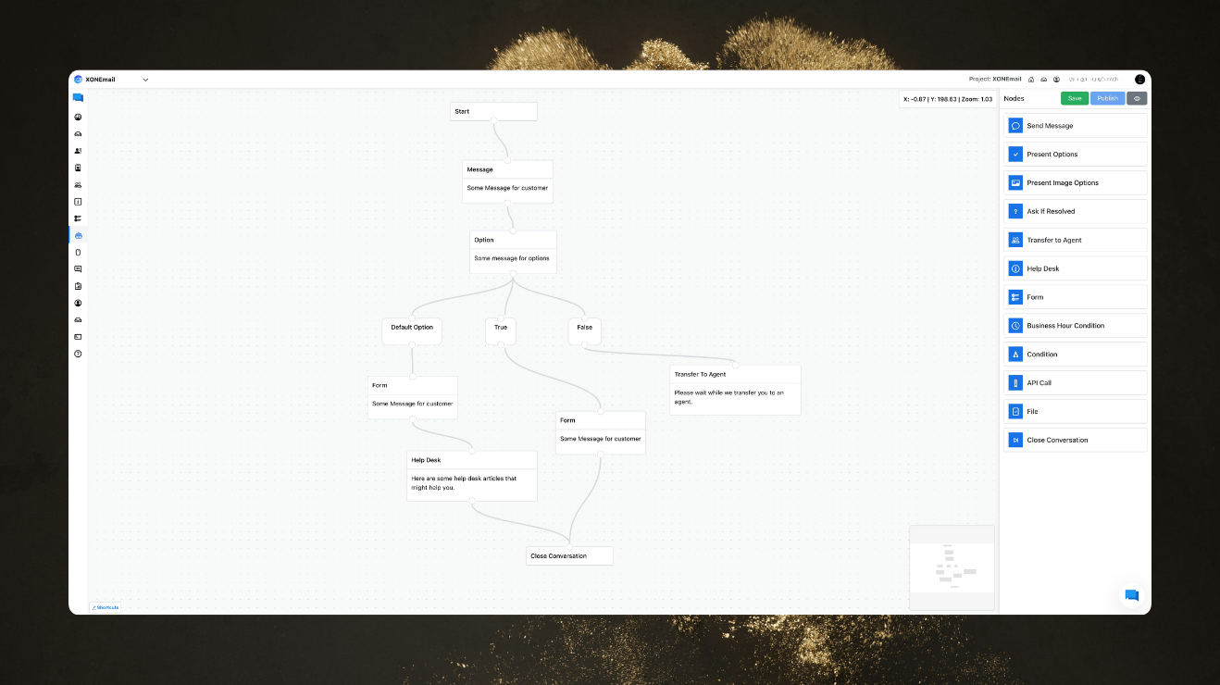Click the Publish button
The width and height of the screenshot is (1220, 685).
point(1107,98)
